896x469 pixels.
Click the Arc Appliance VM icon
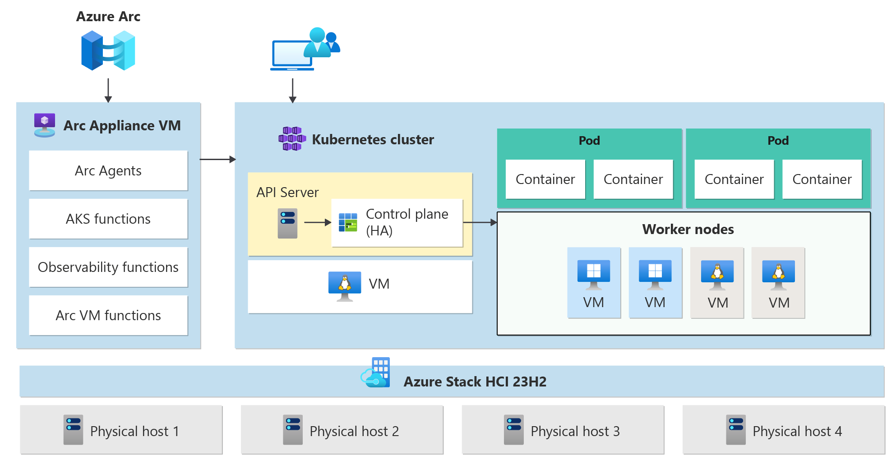[45, 125]
